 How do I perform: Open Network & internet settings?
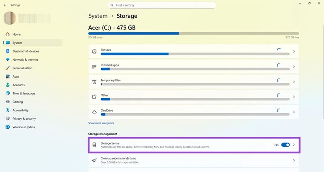click(x=33, y=59)
